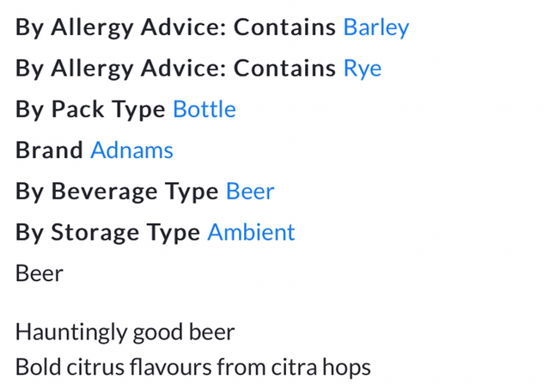This screenshot has height=391, width=550.
Task: Click the 'By Storage Type' label
Action: (x=107, y=232)
